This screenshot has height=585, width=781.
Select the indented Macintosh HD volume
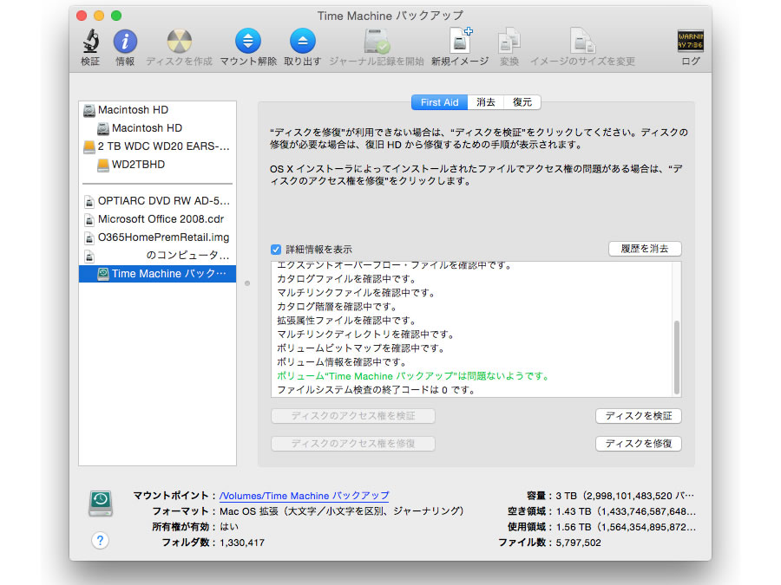157,128
